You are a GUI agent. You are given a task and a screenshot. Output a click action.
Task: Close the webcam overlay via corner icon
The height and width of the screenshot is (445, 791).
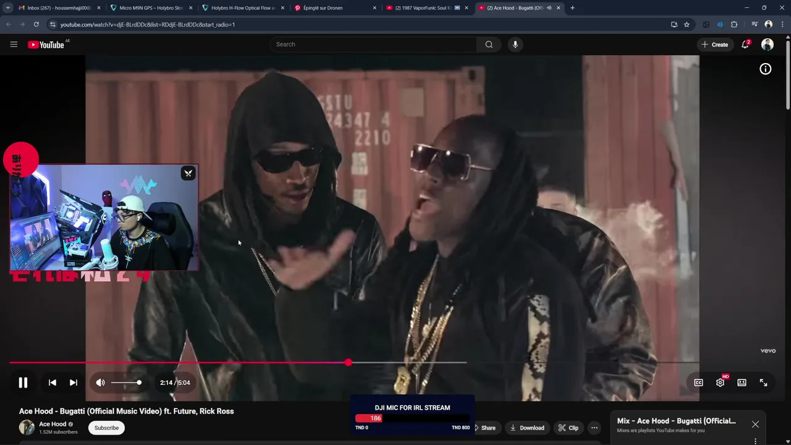(188, 174)
